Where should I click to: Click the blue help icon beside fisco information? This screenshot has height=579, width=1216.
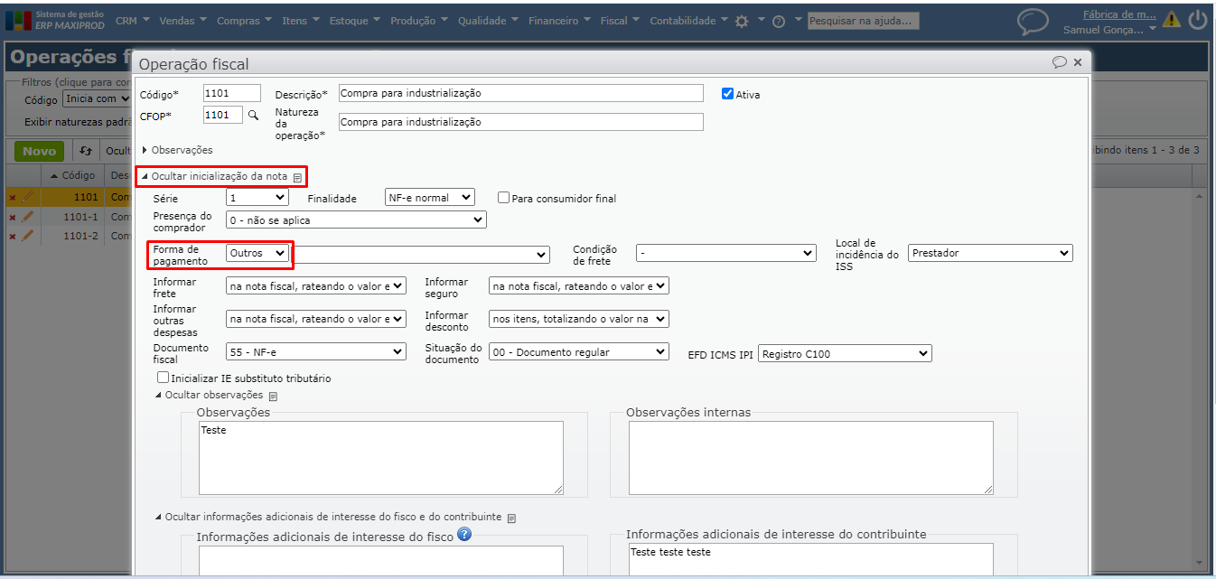pos(464,534)
